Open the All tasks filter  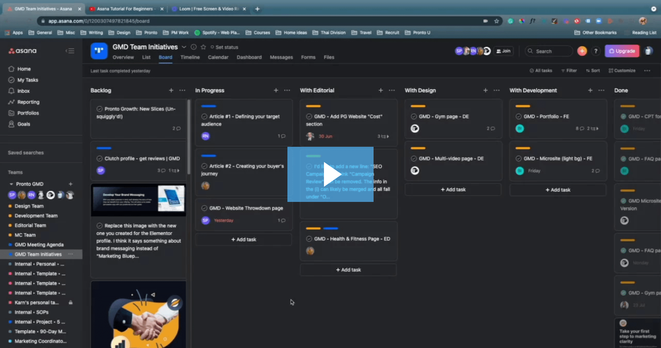pos(541,71)
